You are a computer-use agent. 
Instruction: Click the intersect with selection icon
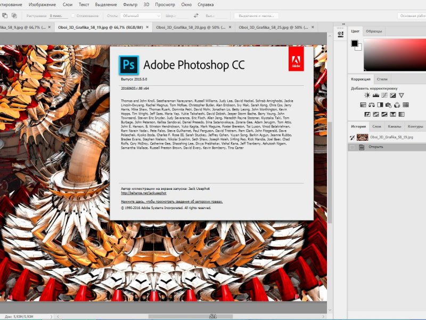tap(14, 16)
